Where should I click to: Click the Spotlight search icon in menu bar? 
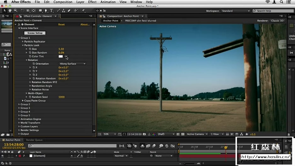coord(281,2)
